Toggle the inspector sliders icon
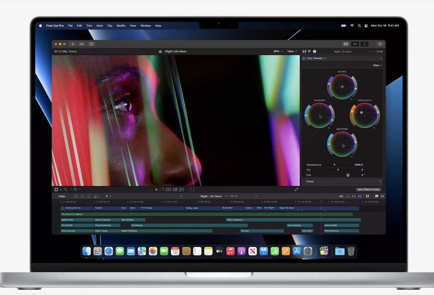This screenshot has width=434, height=295. 365,44
